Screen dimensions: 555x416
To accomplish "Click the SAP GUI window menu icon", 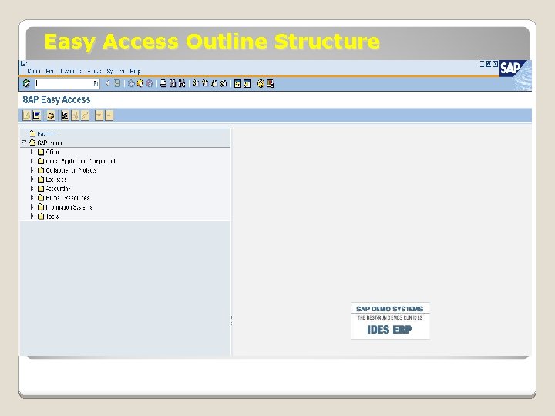I will coord(24,64).
